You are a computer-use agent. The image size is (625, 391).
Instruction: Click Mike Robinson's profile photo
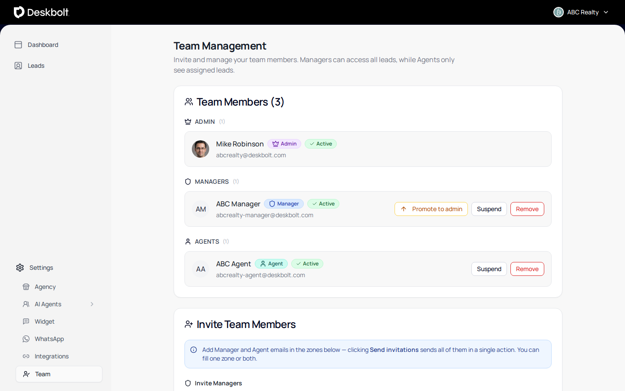coord(201,149)
